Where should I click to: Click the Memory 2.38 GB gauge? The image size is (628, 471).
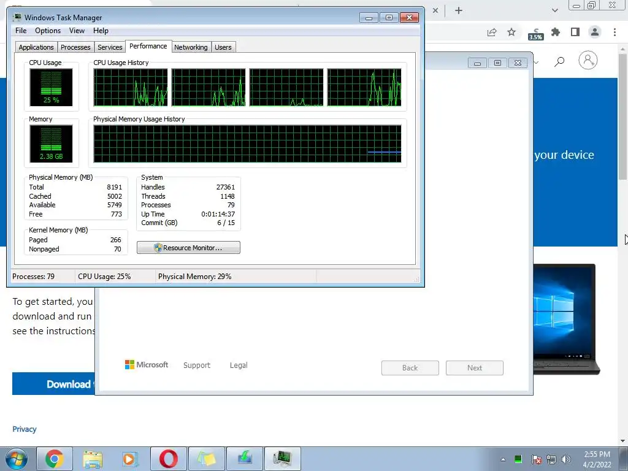[52, 144]
